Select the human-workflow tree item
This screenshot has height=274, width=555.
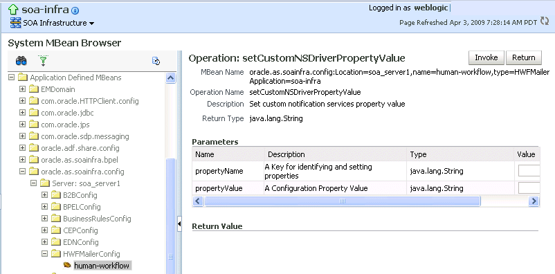pos(102,266)
